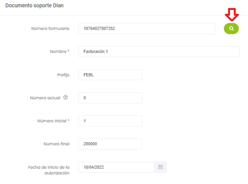Viewport: 248px width, 184px height.
Task: Click the Número formulario label
Action: [50, 29]
